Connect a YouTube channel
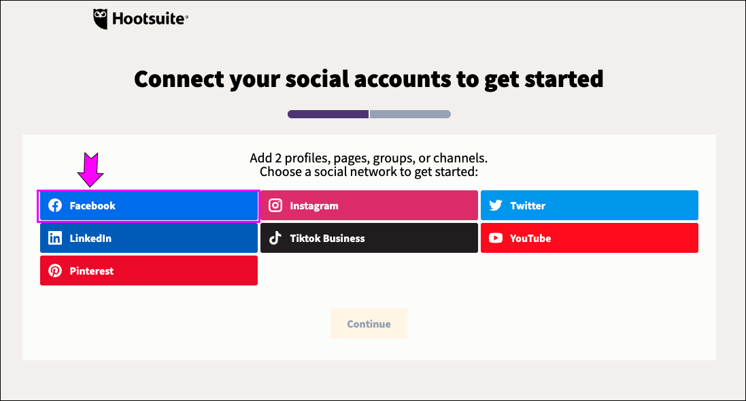Image resolution: width=746 pixels, height=401 pixels. point(590,239)
